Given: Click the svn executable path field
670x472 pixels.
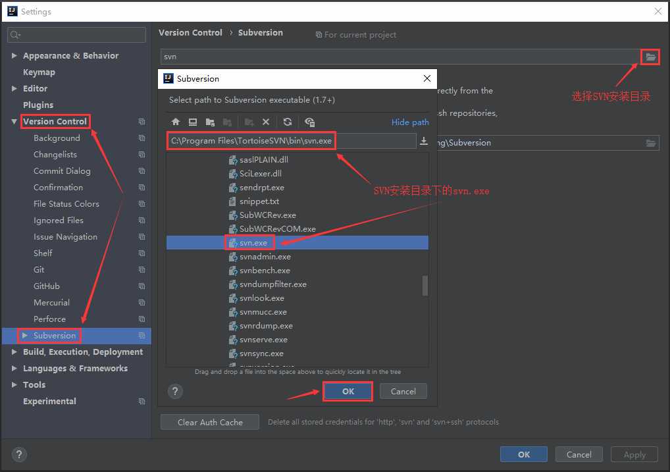Looking at the screenshot, I should click(400, 57).
